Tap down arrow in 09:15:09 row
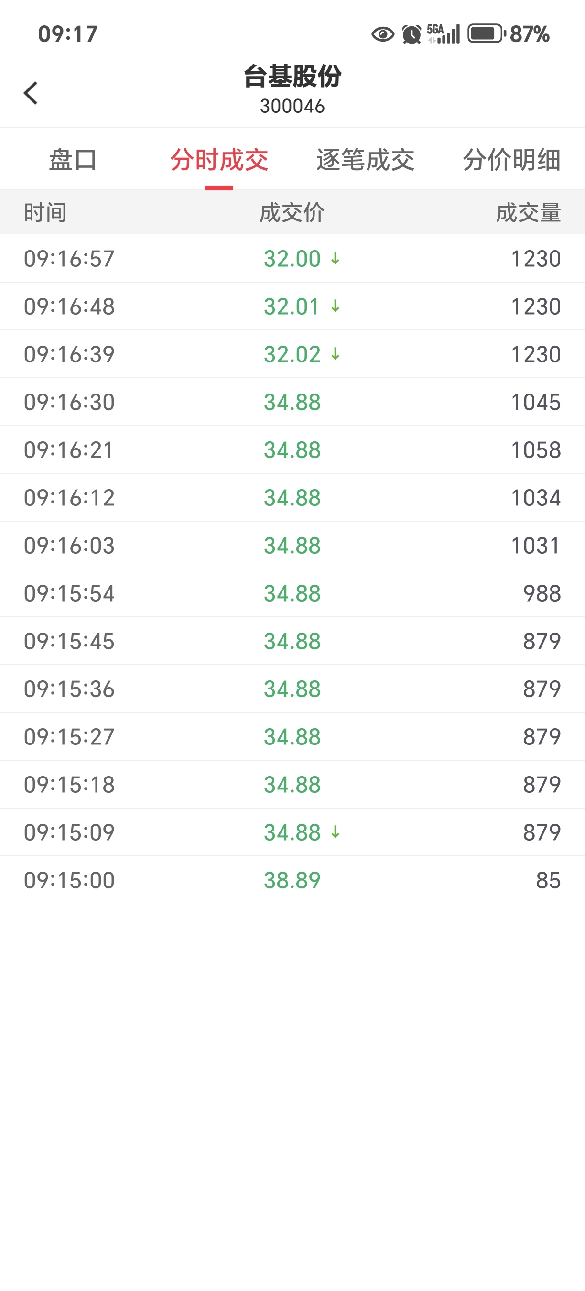Image resolution: width=585 pixels, height=1291 pixels. pyautogui.click(x=335, y=832)
